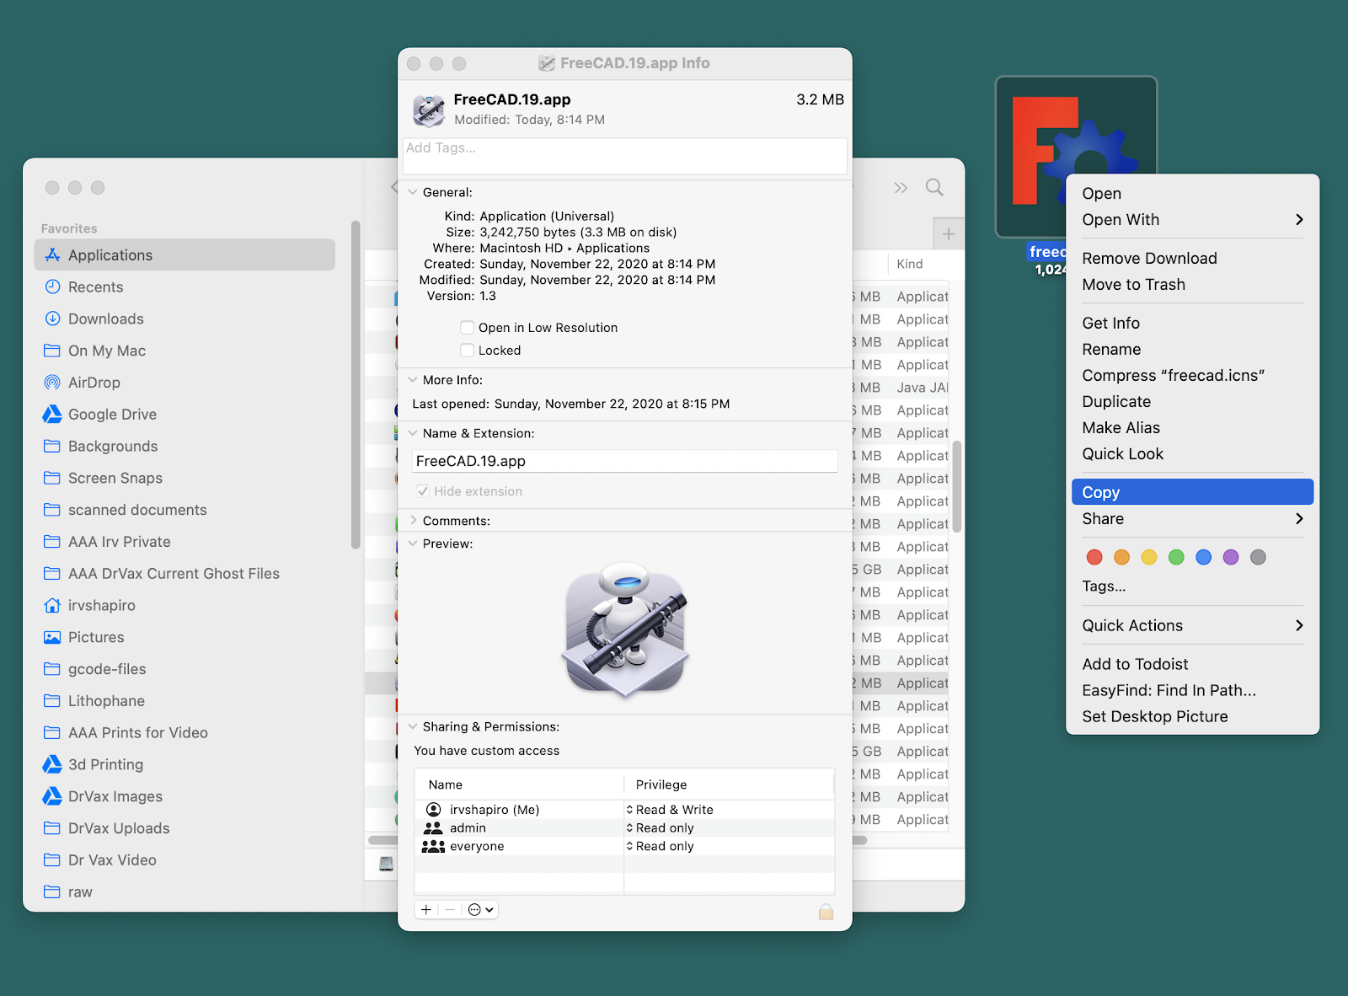Click the admin group icon
The height and width of the screenshot is (996, 1348).
[x=434, y=827]
